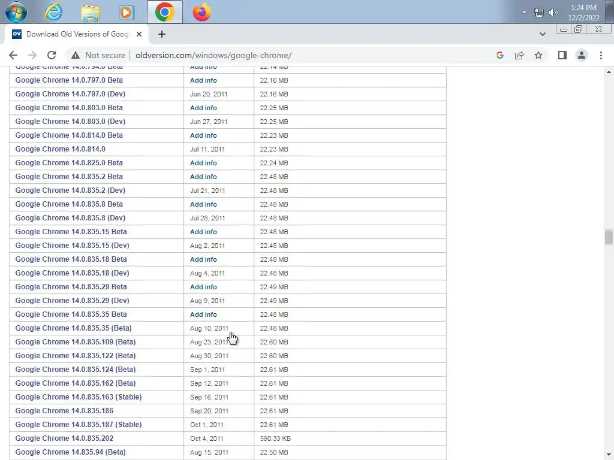614x460 pixels.
Task: Click Add info for 14.0.835.35 Beta
Action: click(203, 314)
